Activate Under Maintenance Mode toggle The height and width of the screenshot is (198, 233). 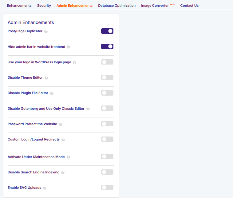(x=107, y=156)
